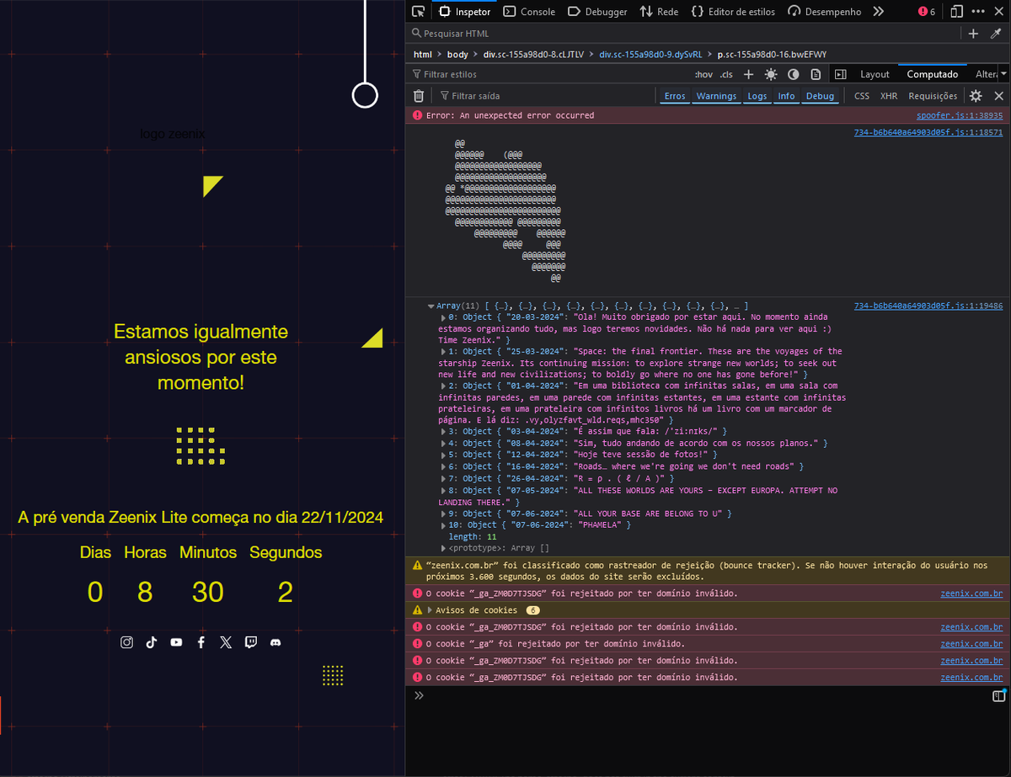The image size is (1011, 777).
Task: Switch to the Inspetor tab
Action: [x=464, y=12]
